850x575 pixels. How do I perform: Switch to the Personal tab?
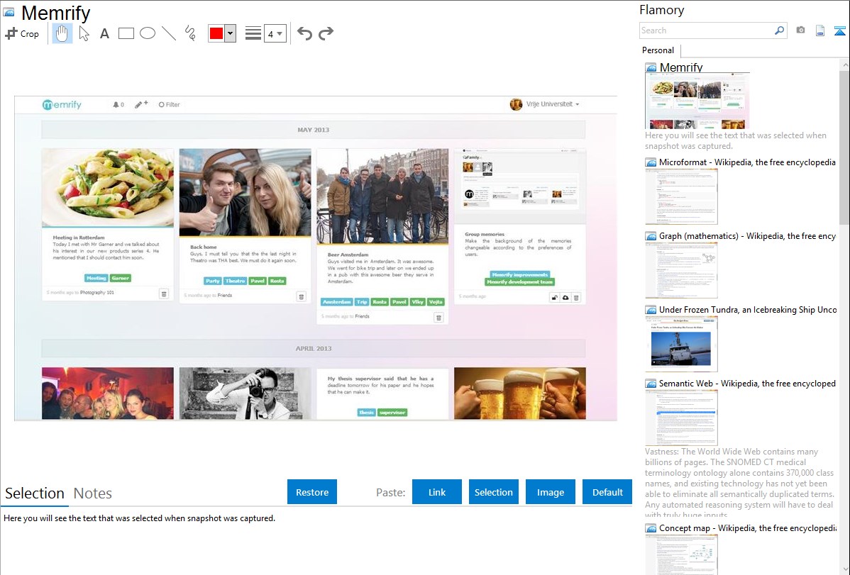tap(658, 50)
